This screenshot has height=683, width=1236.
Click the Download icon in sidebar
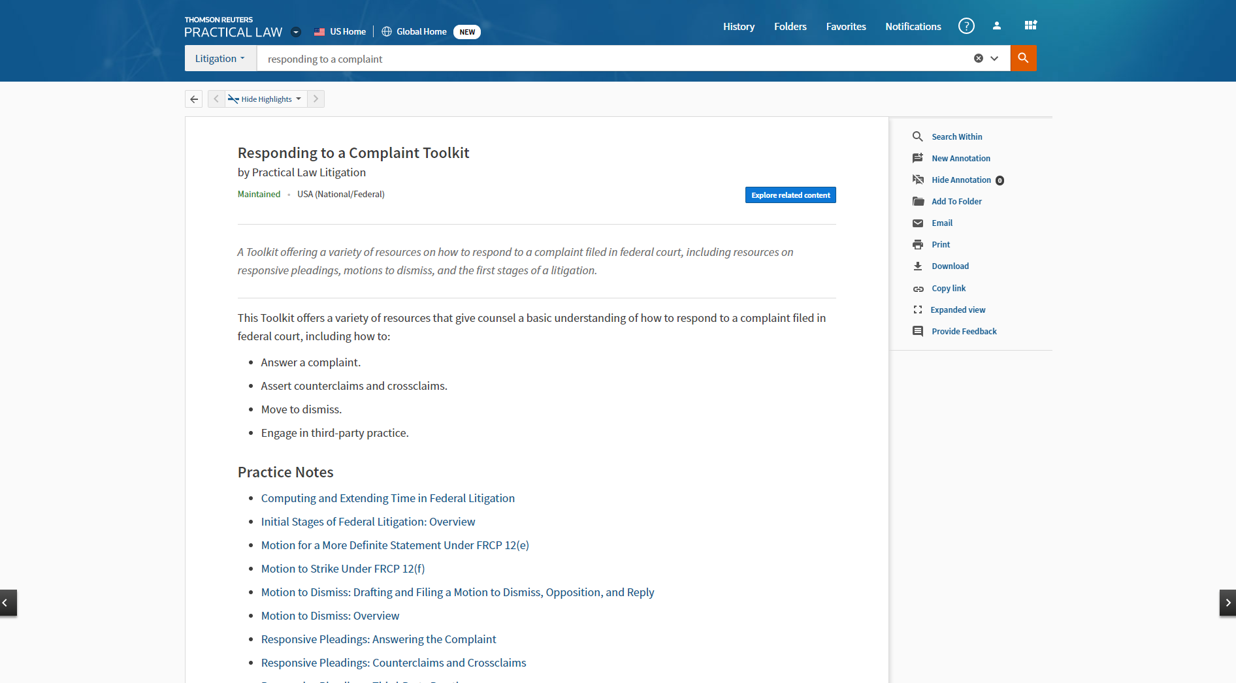918,266
